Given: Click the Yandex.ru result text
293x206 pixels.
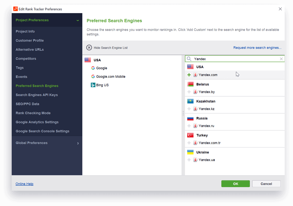Looking at the screenshot, I should pyautogui.click(x=206, y=126).
